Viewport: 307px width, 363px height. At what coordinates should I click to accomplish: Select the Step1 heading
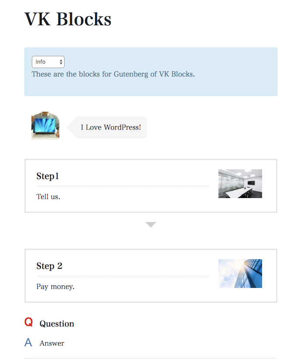pos(48,176)
